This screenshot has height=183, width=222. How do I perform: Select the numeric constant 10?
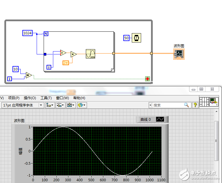point(15,69)
